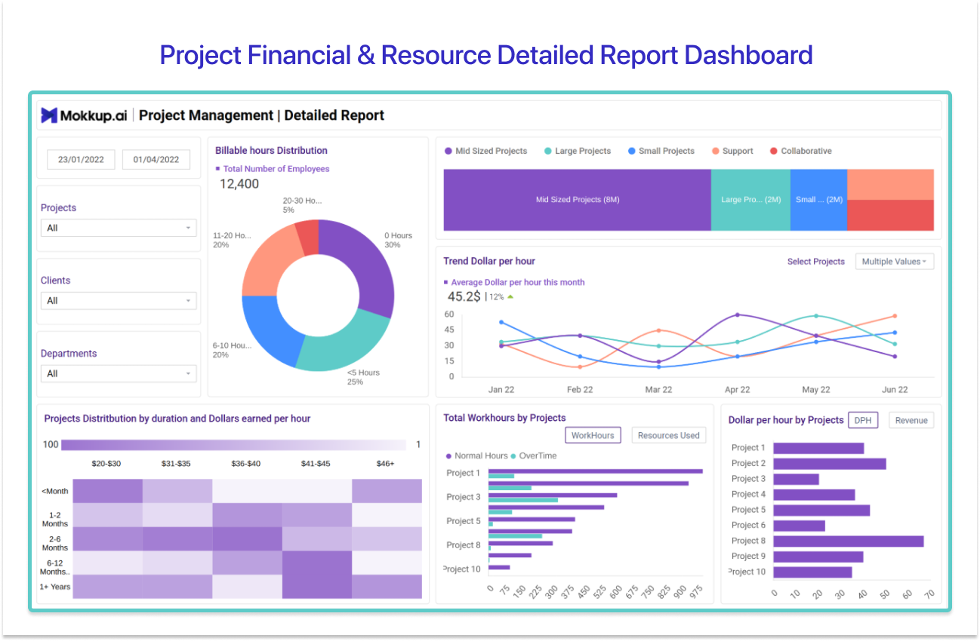Click the Project 6 bar in Dollar per hour chart
Viewport: 980px width, 641px height.
click(x=799, y=526)
